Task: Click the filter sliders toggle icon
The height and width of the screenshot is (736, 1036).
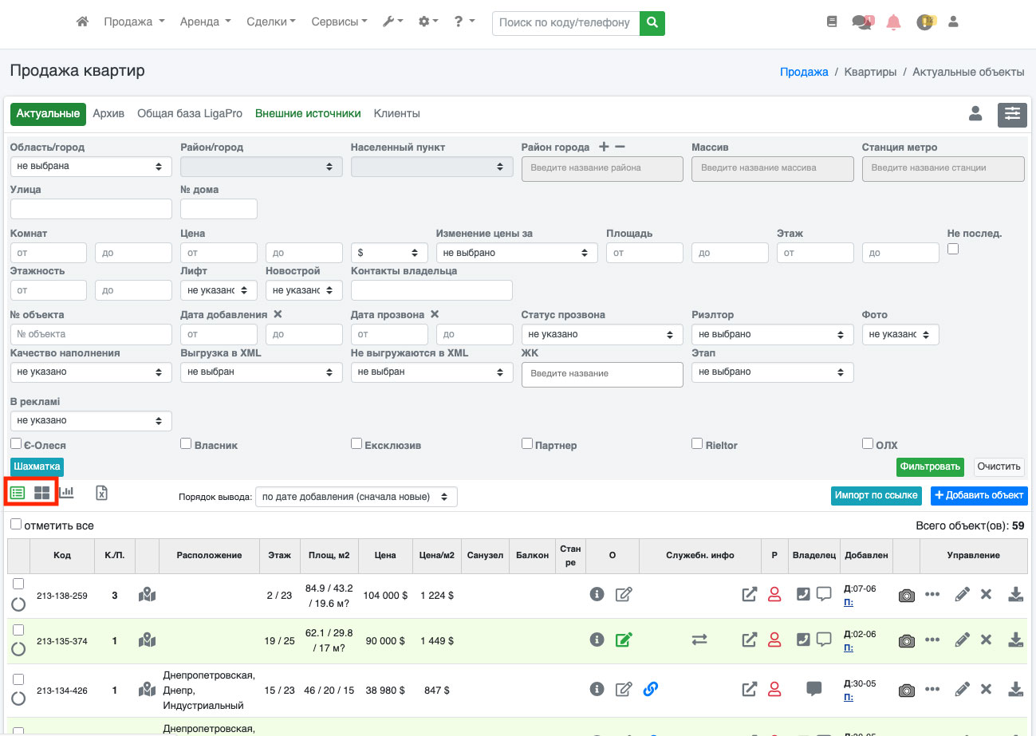Action: 1012,115
